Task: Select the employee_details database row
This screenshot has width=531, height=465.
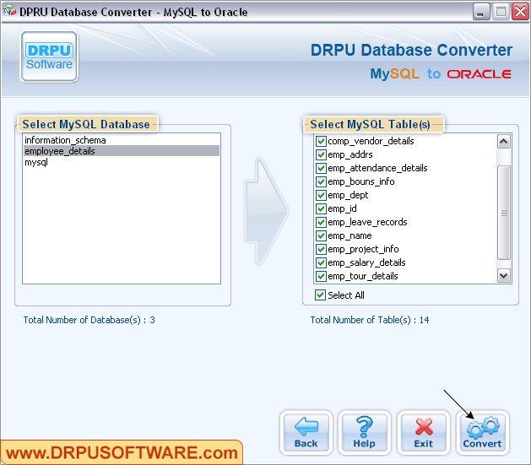Action: (122, 151)
